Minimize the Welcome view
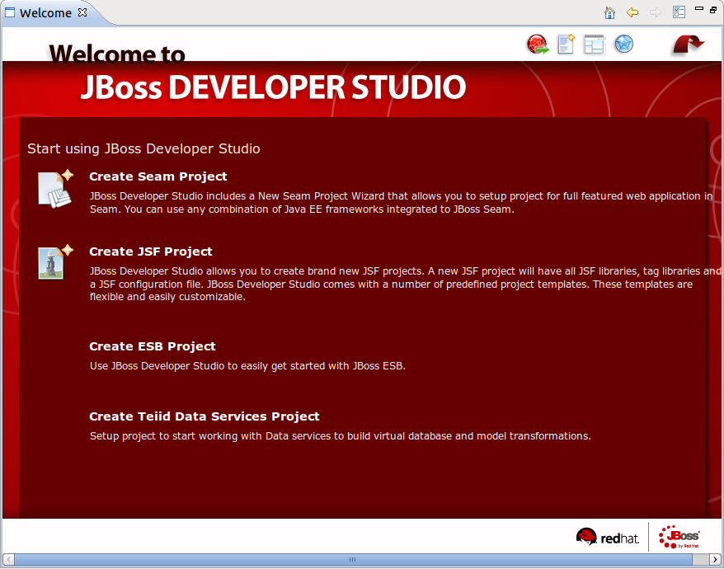Screen dimensions: 724x569 click(x=699, y=8)
